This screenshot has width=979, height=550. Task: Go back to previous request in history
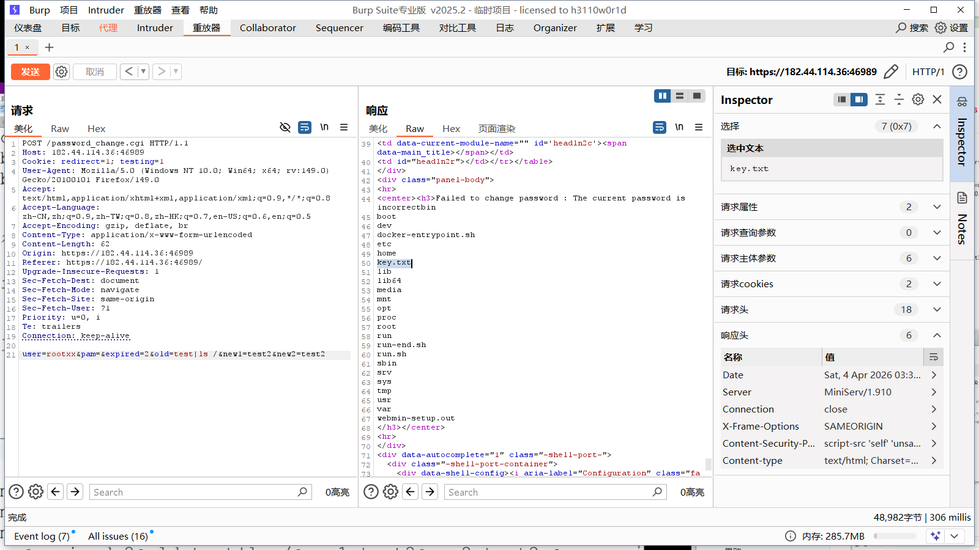[x=128, y=71]
